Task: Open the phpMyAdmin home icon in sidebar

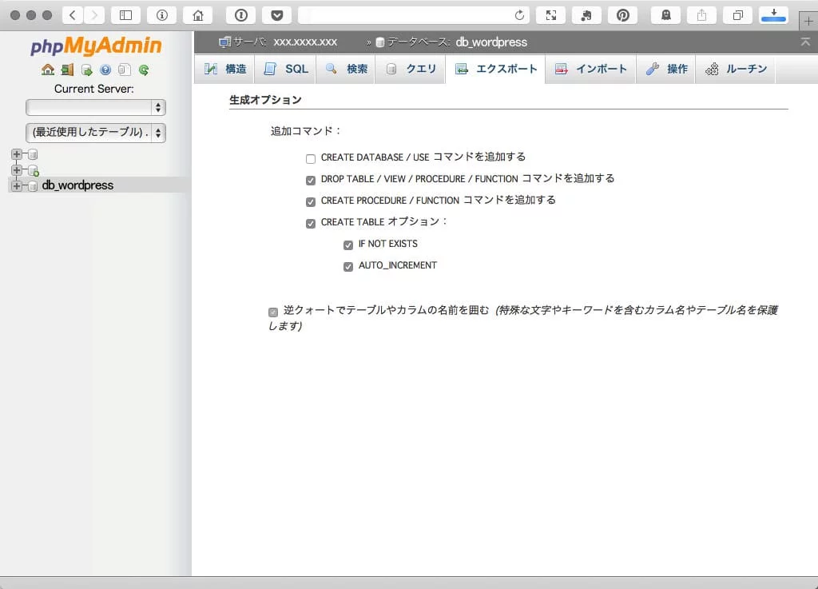Action: [48, 70]
